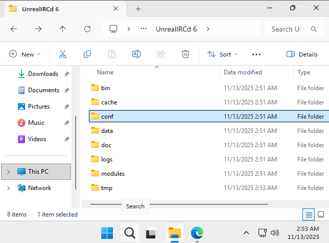Expand This PC tree node
The width and height of the screenshot is (329, 243).
[x=8, y=172]
